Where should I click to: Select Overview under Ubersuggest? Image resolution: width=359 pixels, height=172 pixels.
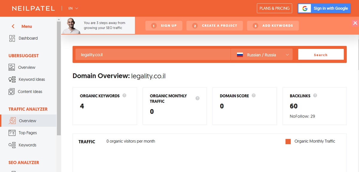27,67
